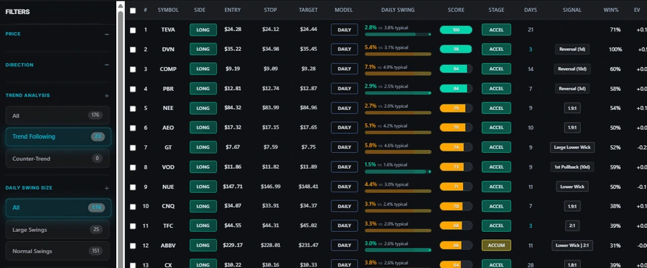Sort by the ENTRY column header

pos(232,10)
